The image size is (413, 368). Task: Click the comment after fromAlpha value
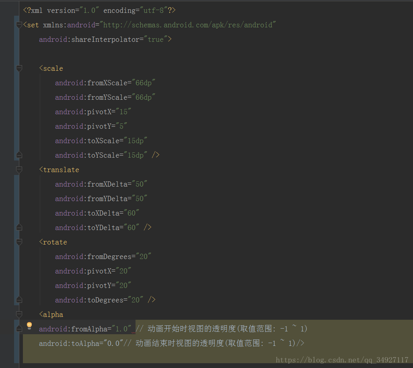(x=222, y=329)
